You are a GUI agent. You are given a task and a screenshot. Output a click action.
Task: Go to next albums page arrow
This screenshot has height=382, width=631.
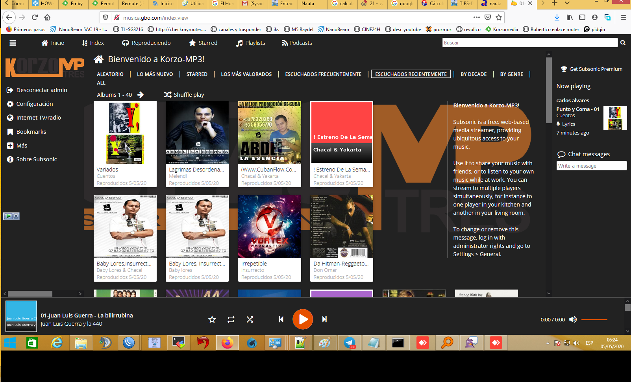[x=141, y=95]
